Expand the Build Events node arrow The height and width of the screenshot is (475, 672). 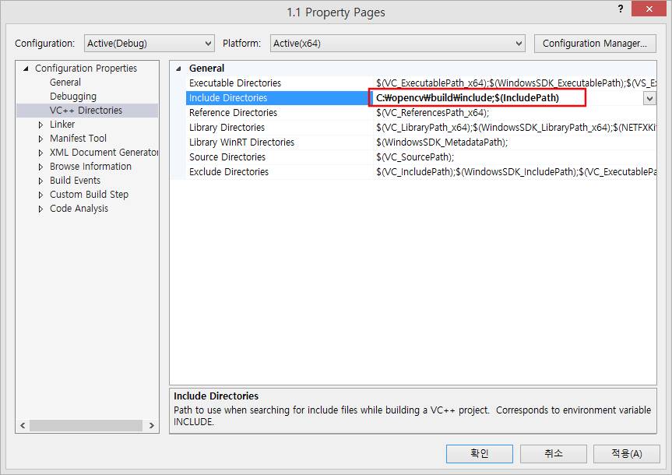click(x=41, y=181)
